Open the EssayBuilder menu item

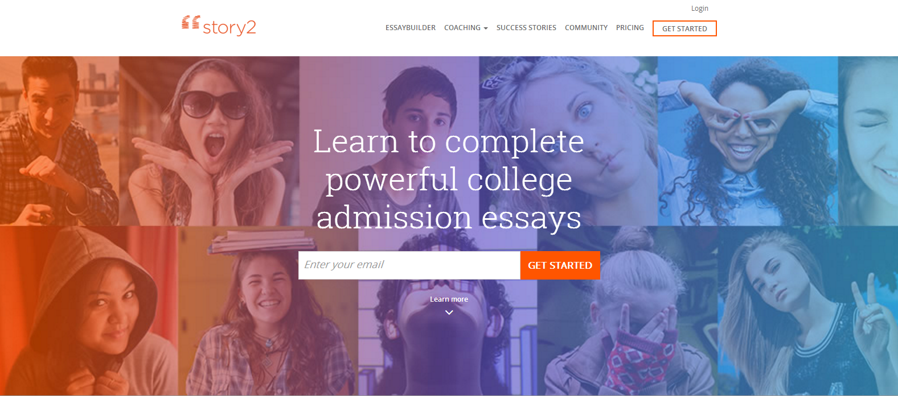coord(411,27)
